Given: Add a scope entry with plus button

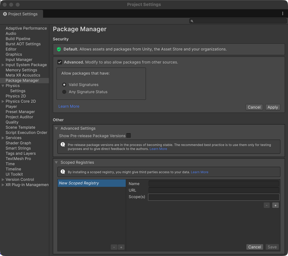Looking at the screenshot, I should [275, 205].
